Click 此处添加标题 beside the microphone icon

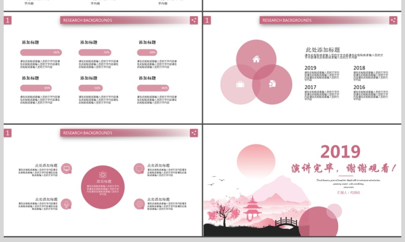click(x=47, y=199)
